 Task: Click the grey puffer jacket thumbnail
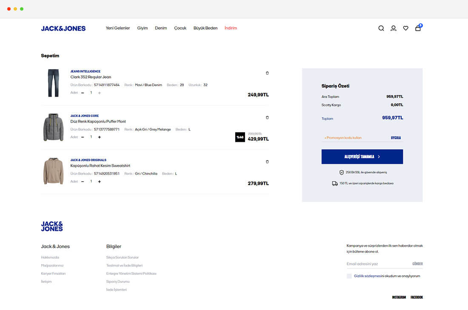click(54, 127)
